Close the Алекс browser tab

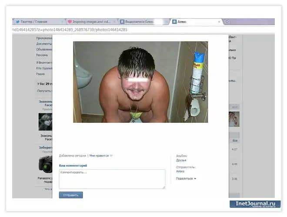coord(219,21)
